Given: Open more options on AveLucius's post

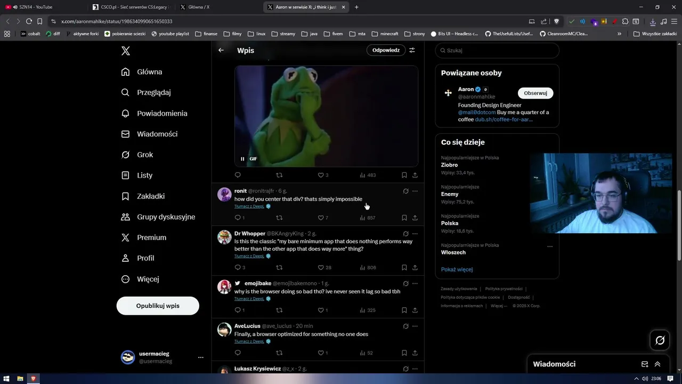Looking at the screenshot, I should pos(415,326).
